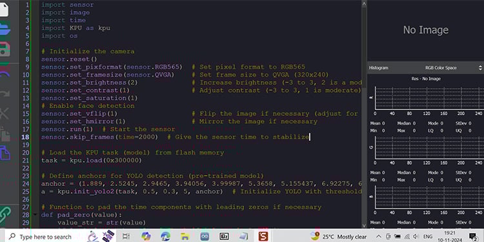
Task: Click the value_str = str(value) line
Action: pos(101,223)
